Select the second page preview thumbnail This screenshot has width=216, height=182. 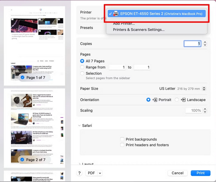35,128
